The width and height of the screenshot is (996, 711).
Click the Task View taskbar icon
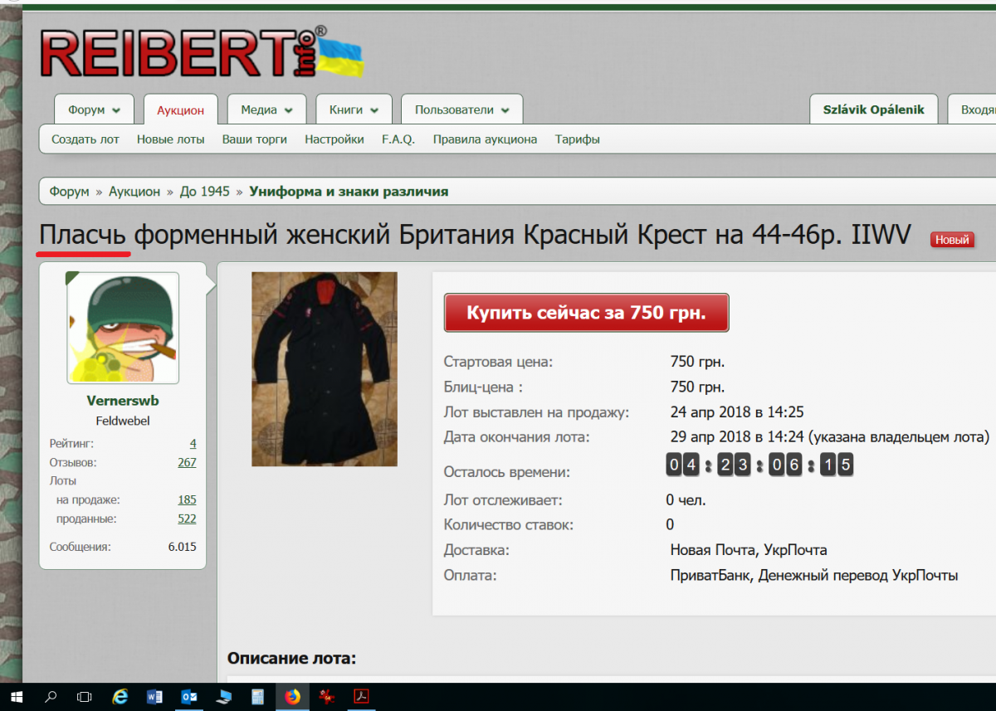pyautogui.click(x=84, y=697)
